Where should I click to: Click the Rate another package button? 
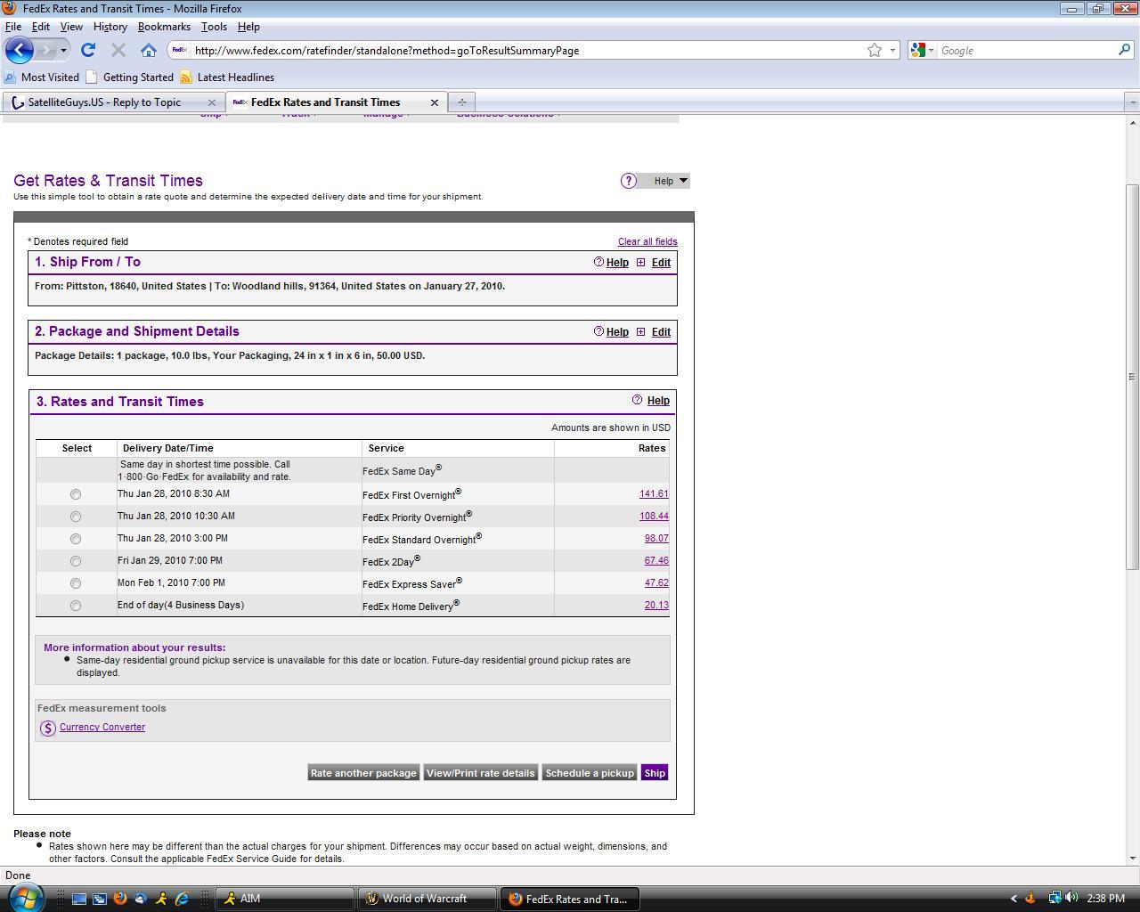point(363,773)
